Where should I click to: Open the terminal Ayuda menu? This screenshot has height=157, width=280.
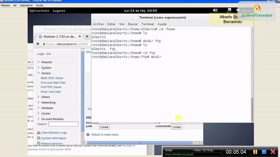pos(162,24)
